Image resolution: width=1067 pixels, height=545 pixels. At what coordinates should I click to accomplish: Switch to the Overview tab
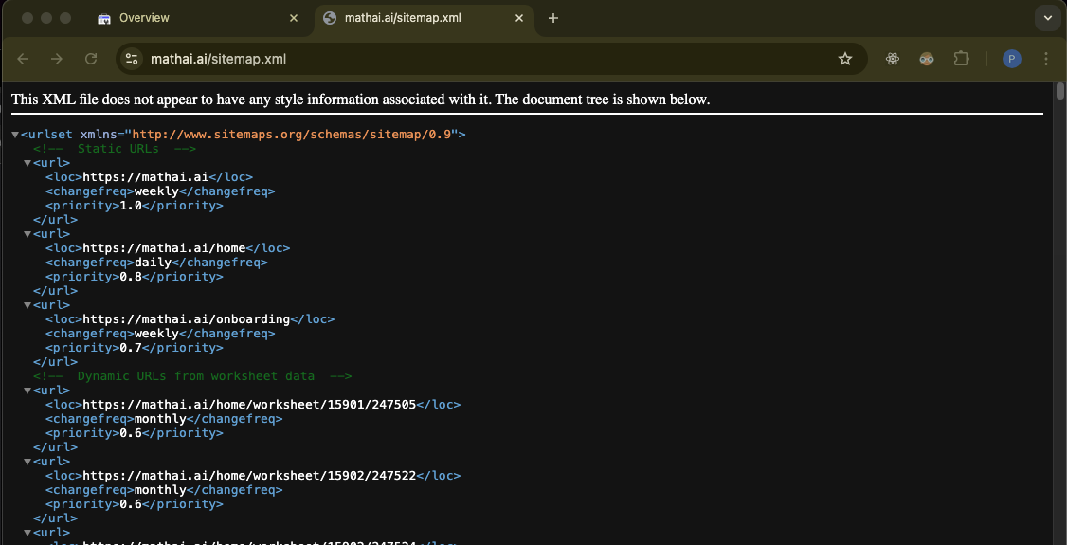(198, 18)
